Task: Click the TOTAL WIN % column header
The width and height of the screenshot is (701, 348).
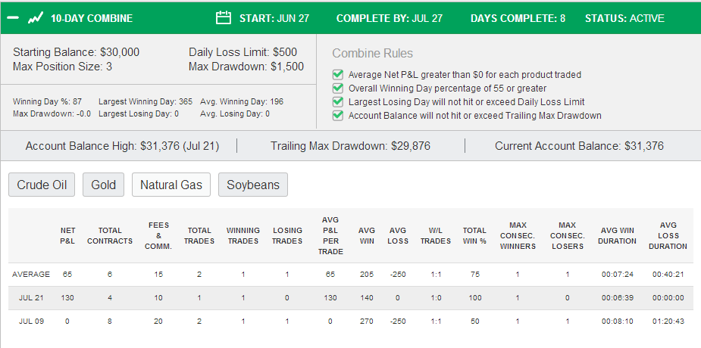Action: tap(474, 235)
